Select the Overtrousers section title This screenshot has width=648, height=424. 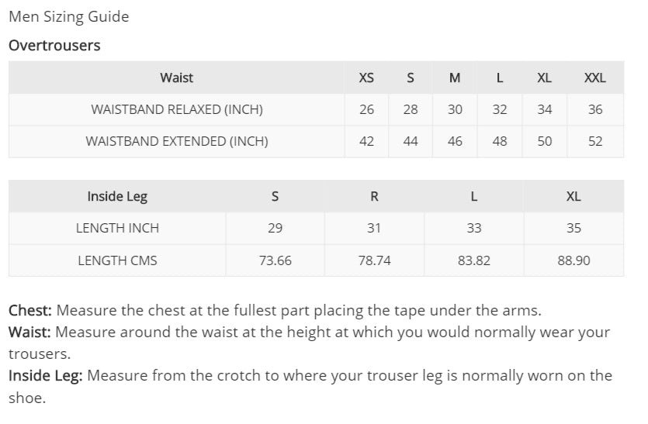(54, 45)
